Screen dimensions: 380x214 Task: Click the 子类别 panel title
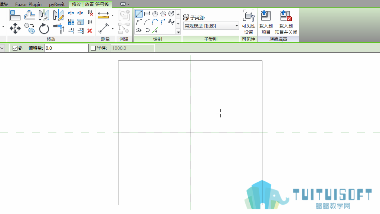coord(211,39)
